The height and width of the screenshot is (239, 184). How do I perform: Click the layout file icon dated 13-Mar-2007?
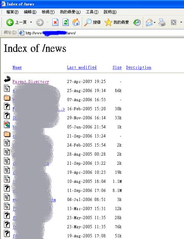point(7,206)
